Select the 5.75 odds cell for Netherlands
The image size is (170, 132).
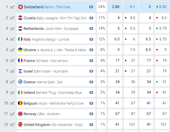click(162, 29)
